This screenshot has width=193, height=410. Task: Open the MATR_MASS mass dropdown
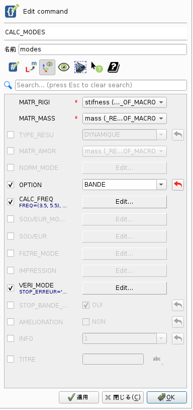coord(125,119)
